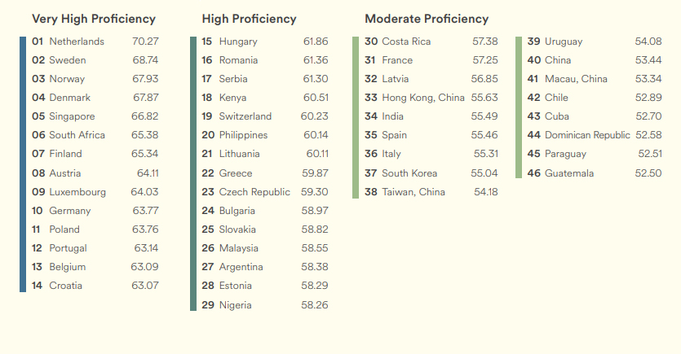Select the Czech Republic entry
This screenshot has width=681, height=354.
(254, 192)
